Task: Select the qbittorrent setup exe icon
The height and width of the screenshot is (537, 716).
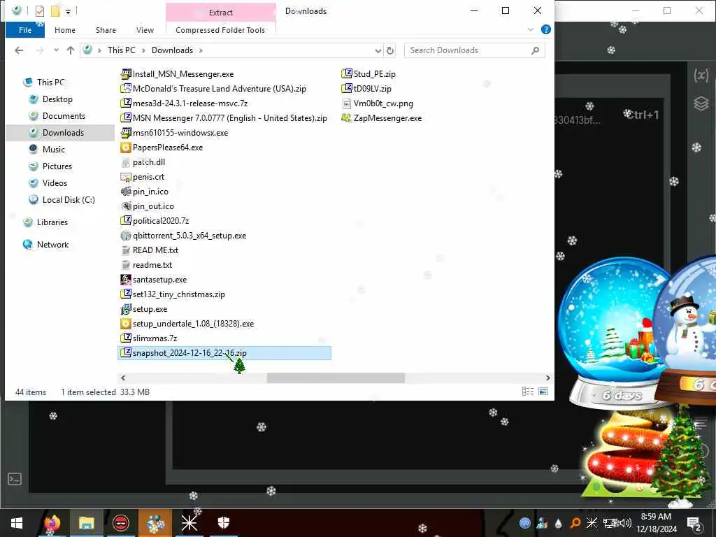Action: coord(126,236)
